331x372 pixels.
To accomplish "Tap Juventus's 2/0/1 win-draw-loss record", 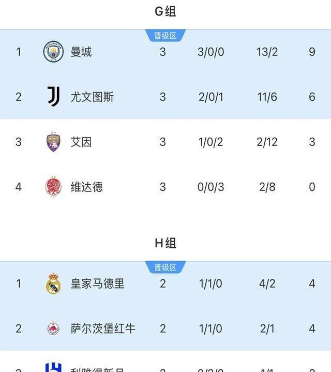I will [211, 97].
